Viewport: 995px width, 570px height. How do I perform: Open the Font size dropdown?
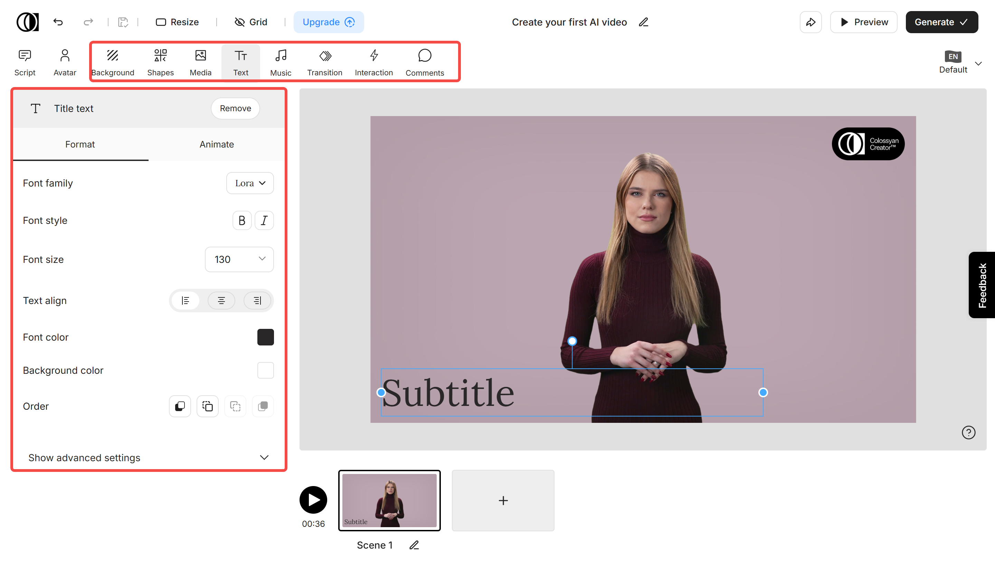tap(239, 259)
